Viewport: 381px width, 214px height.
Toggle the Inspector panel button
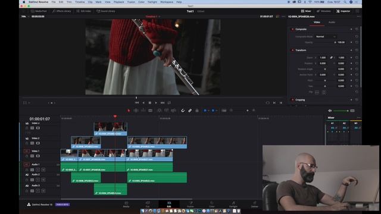click(x=343, y=11)
